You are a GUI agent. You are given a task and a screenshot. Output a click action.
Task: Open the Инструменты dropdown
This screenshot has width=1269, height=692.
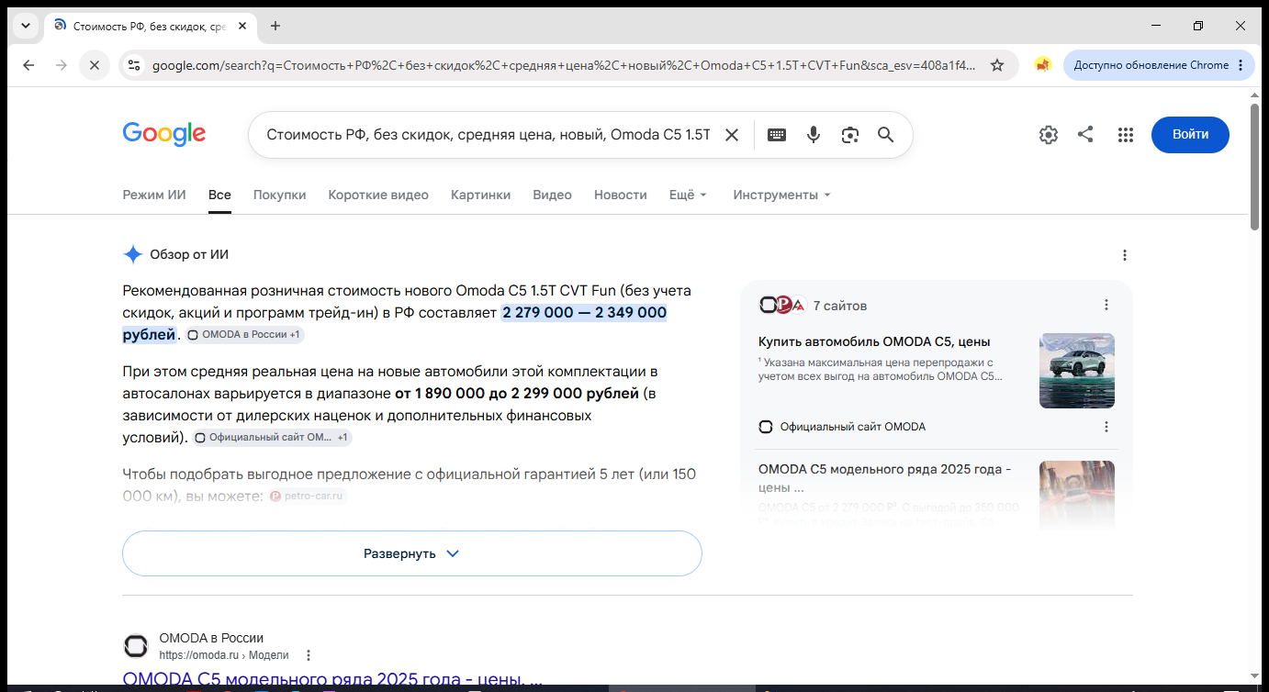click(781, 195)
